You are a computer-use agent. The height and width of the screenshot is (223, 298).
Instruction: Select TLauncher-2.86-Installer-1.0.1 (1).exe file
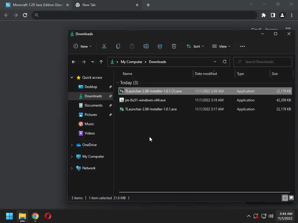pos(205,91)
